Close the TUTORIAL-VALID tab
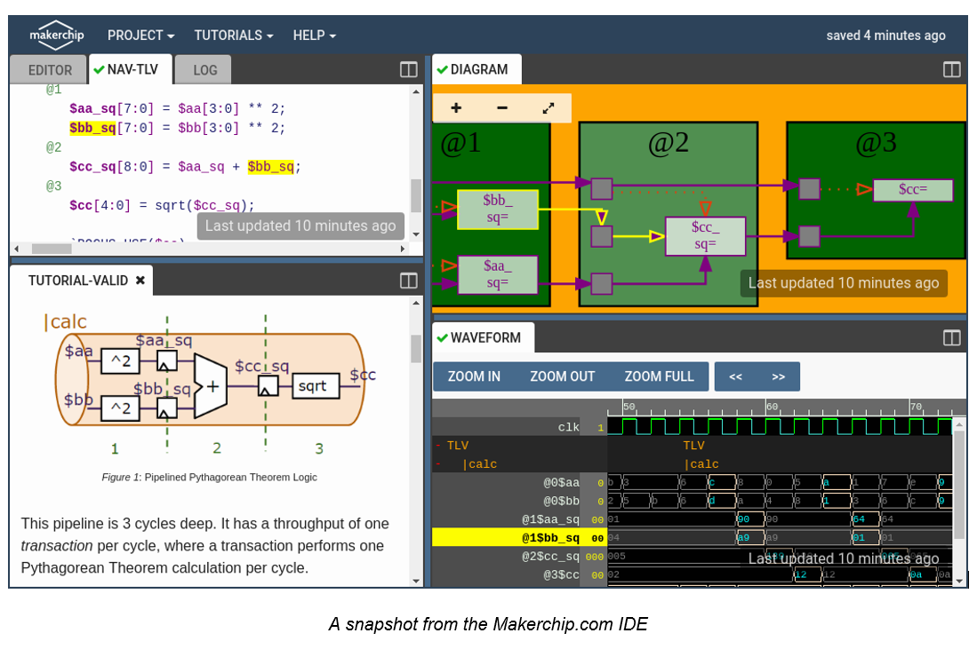The image size is (977, 649). click(x=140, y=281)
